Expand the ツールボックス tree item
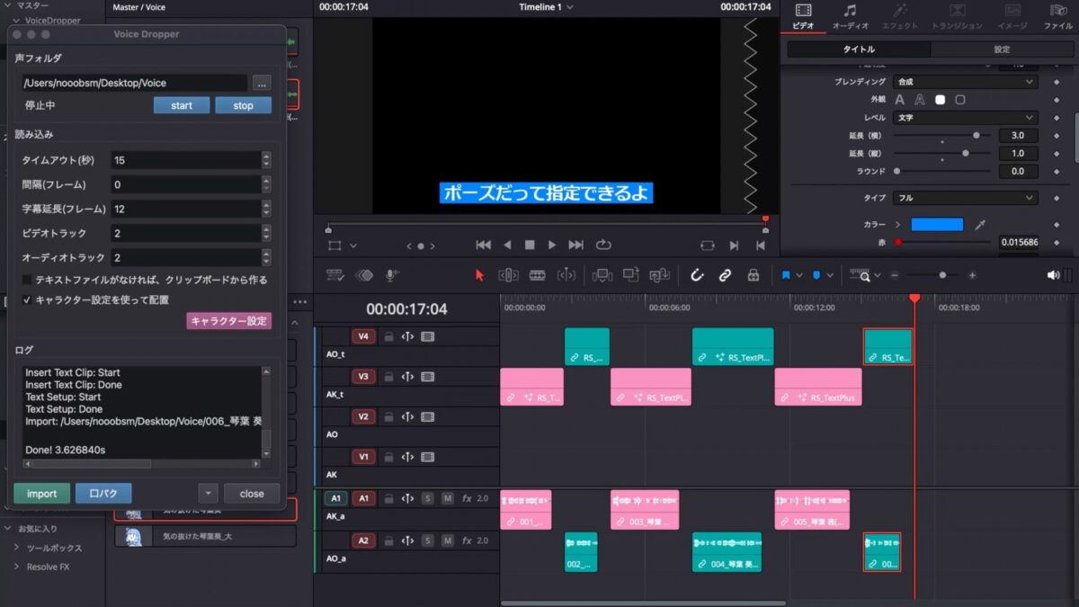This screenshot has height=607, width=1079. (x=16, y=548)
